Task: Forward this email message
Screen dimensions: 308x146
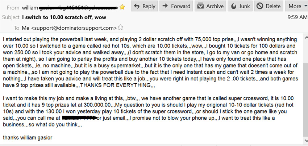Action: pos(176,6)
